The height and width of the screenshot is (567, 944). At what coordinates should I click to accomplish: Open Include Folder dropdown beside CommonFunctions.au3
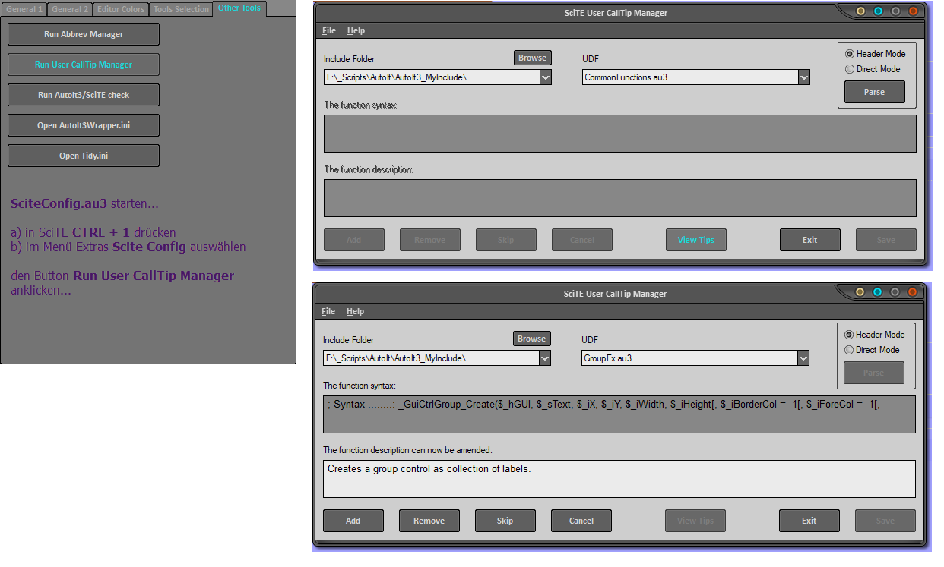point(546,77)
